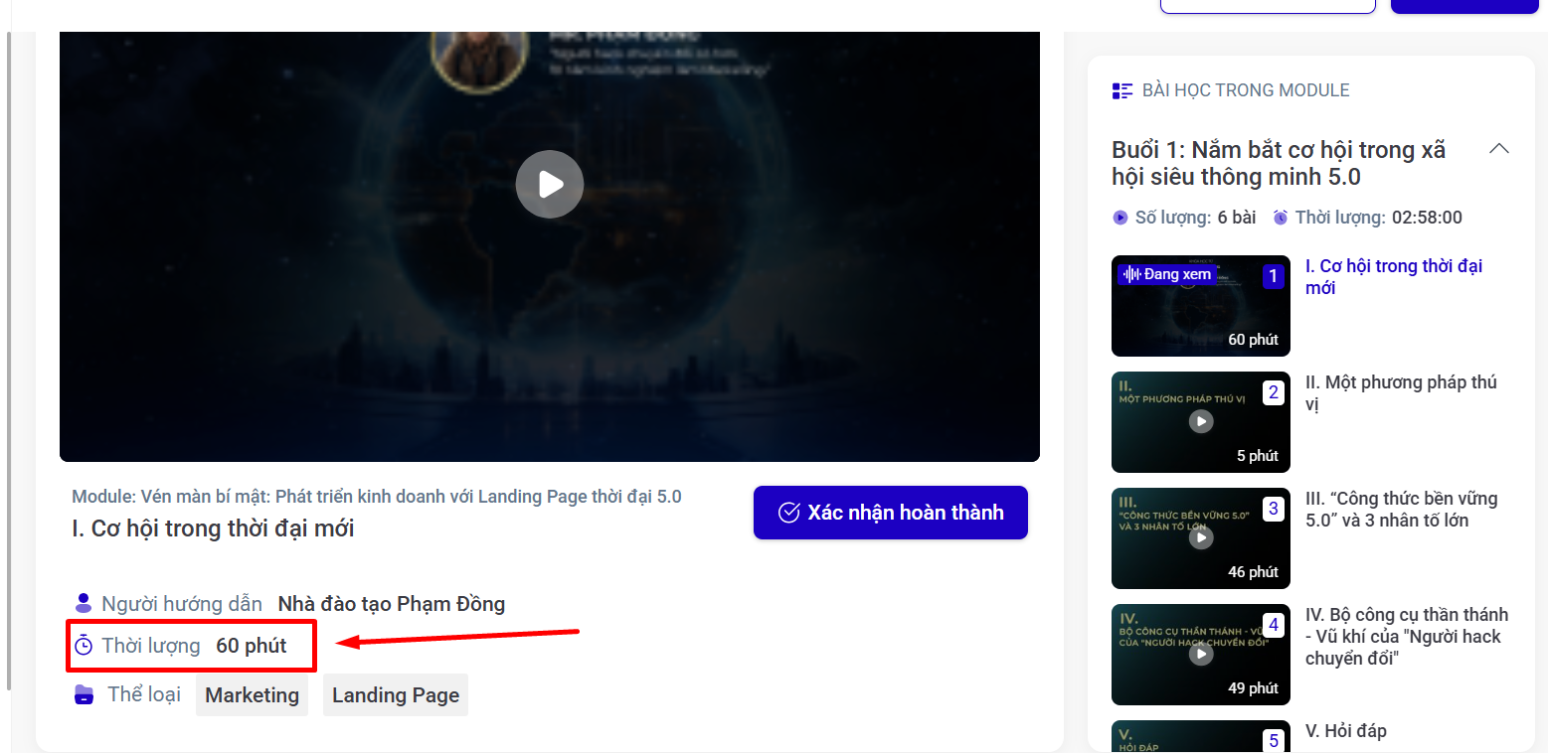Click the 49 phút label on lesson 4 thumbnail
This screenshot has width=1548, height=753.
1253,688
